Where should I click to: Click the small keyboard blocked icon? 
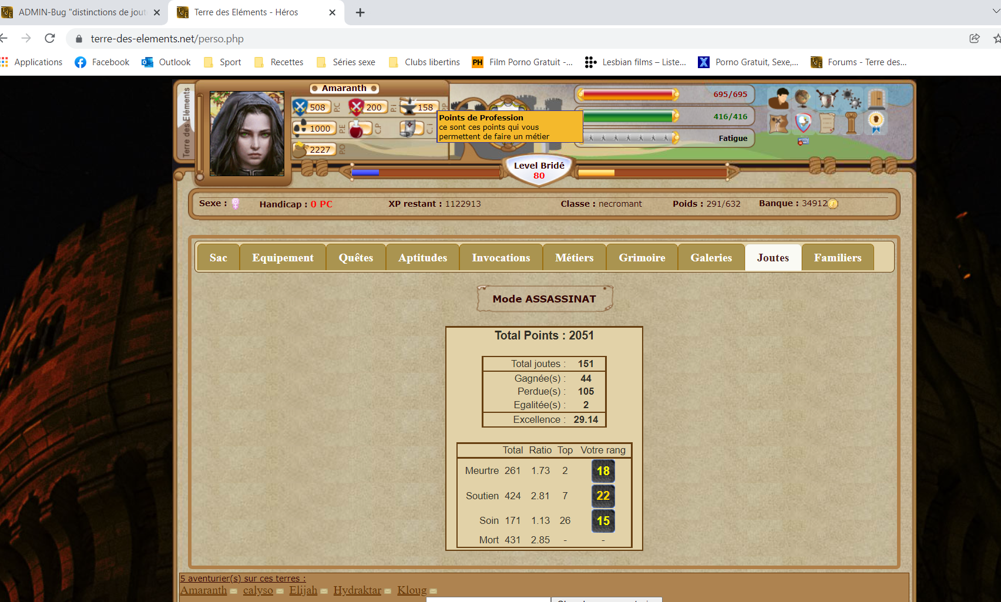pyautogui.click(x=803, y=141)
